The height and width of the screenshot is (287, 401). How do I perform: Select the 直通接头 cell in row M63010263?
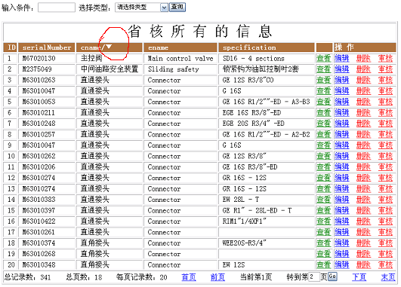tap(110, 80)
